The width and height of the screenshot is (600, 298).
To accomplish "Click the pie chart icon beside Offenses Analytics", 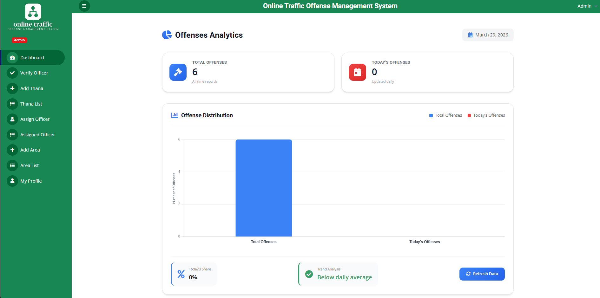I will pos(167,35).
